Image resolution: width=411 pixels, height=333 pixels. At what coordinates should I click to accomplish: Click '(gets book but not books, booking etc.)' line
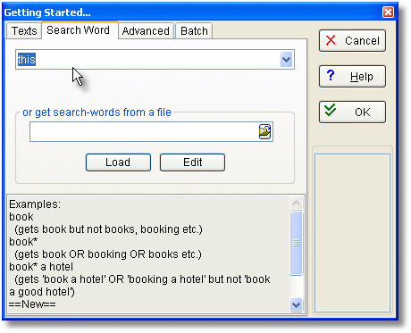tap(108, 229)
